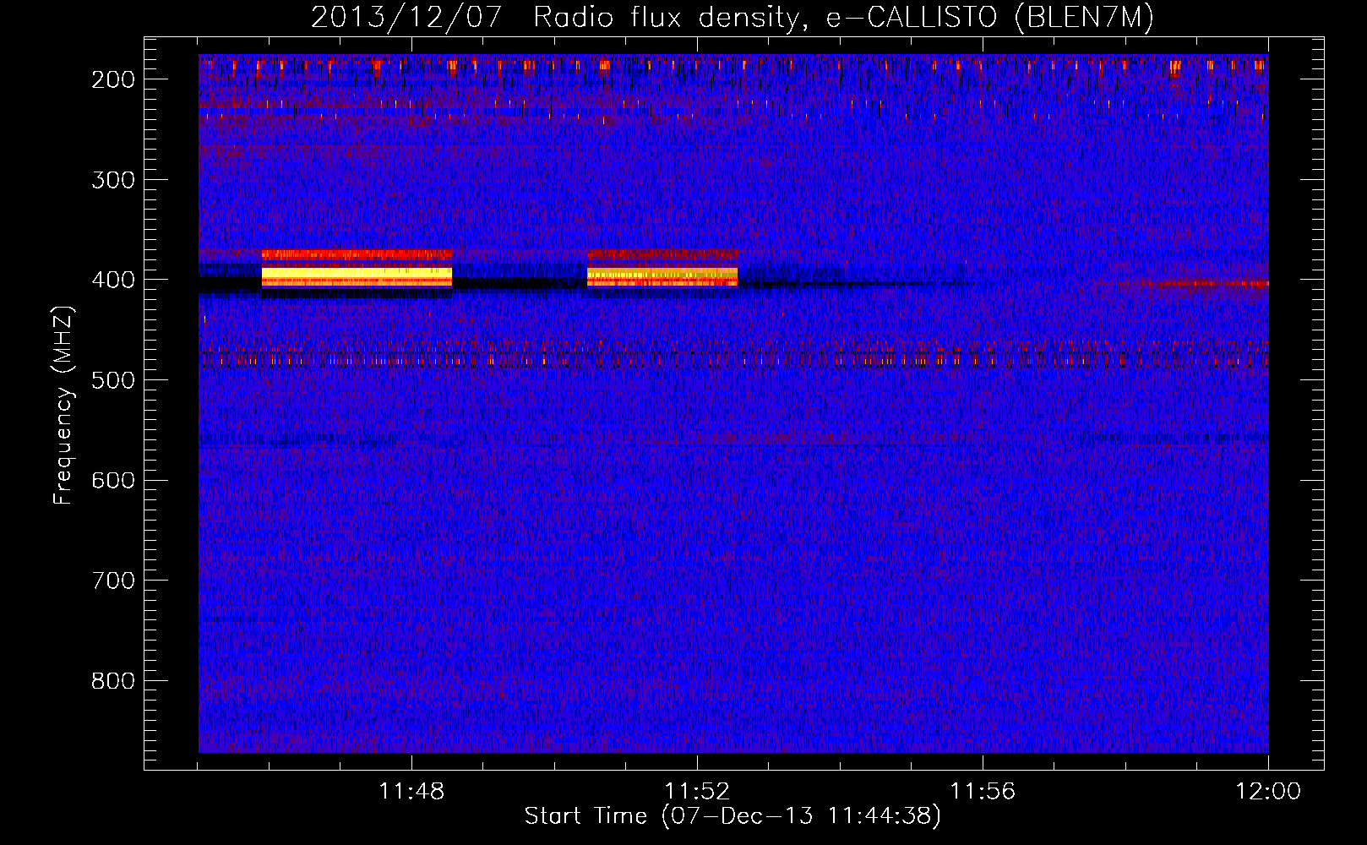Click the 12:00 time tick label

(1268, 792)
